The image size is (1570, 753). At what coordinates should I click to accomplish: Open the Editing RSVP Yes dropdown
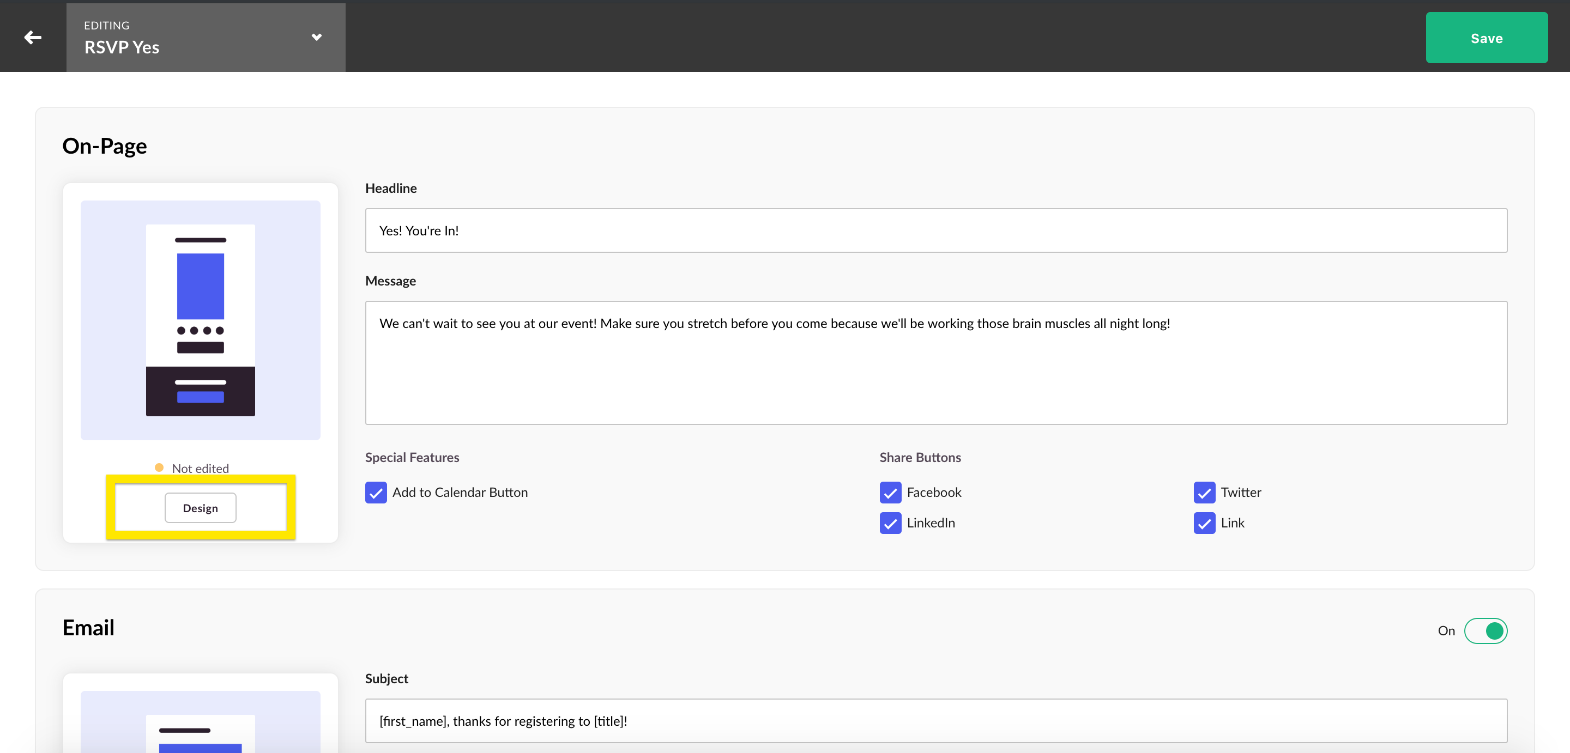tap(206, 38)
